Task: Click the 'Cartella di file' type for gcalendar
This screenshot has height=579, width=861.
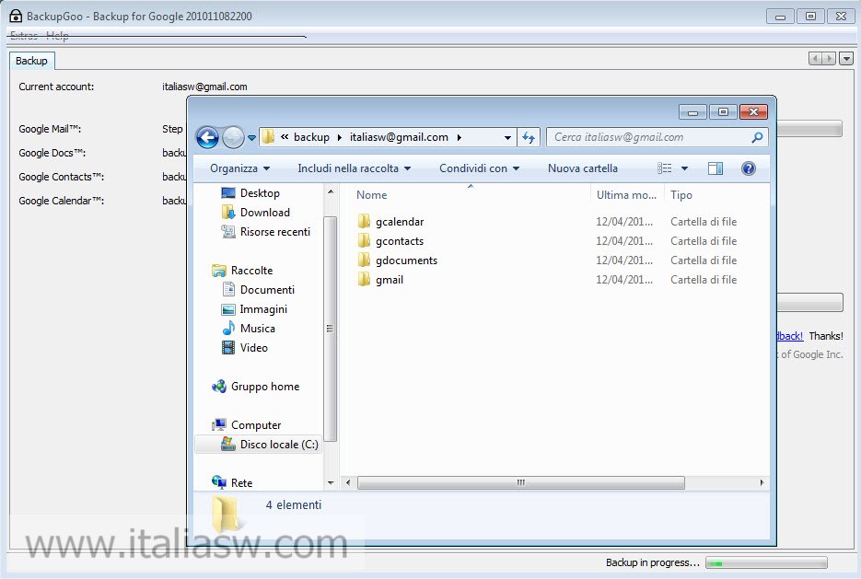Action: 704,222
